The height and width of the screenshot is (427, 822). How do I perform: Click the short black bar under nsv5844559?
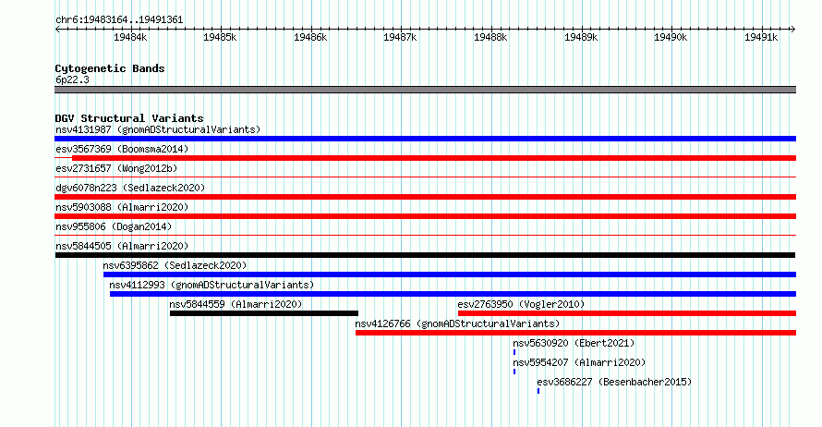pos(264,313)
